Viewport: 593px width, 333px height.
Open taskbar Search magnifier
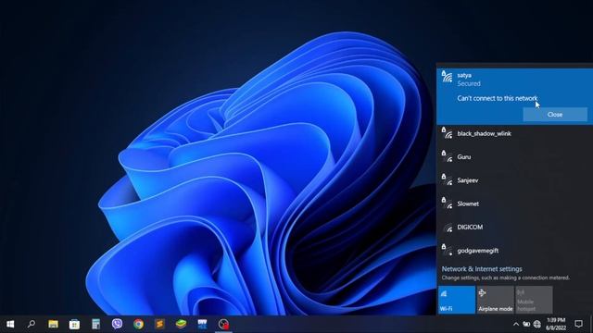(x=32, y=324)
